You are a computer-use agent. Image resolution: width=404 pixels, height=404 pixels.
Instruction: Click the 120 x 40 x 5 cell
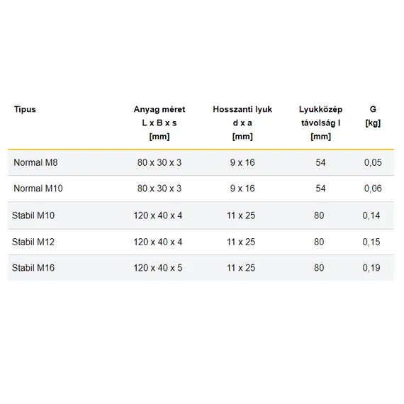tap(158, 268)
